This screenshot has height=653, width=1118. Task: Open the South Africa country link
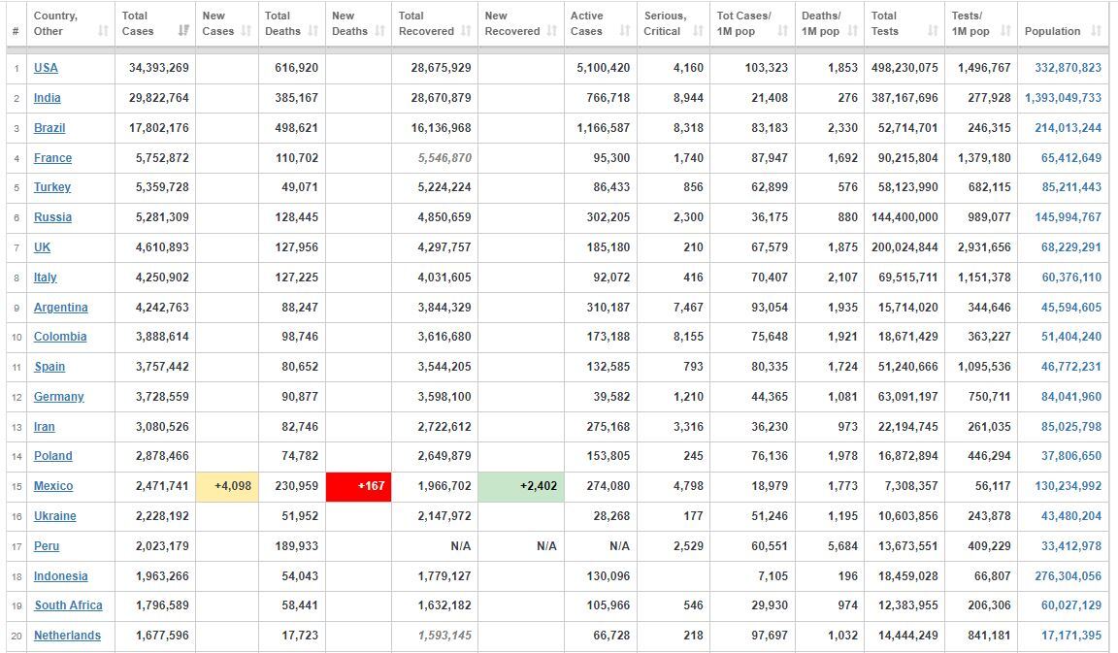pos(69,605)
